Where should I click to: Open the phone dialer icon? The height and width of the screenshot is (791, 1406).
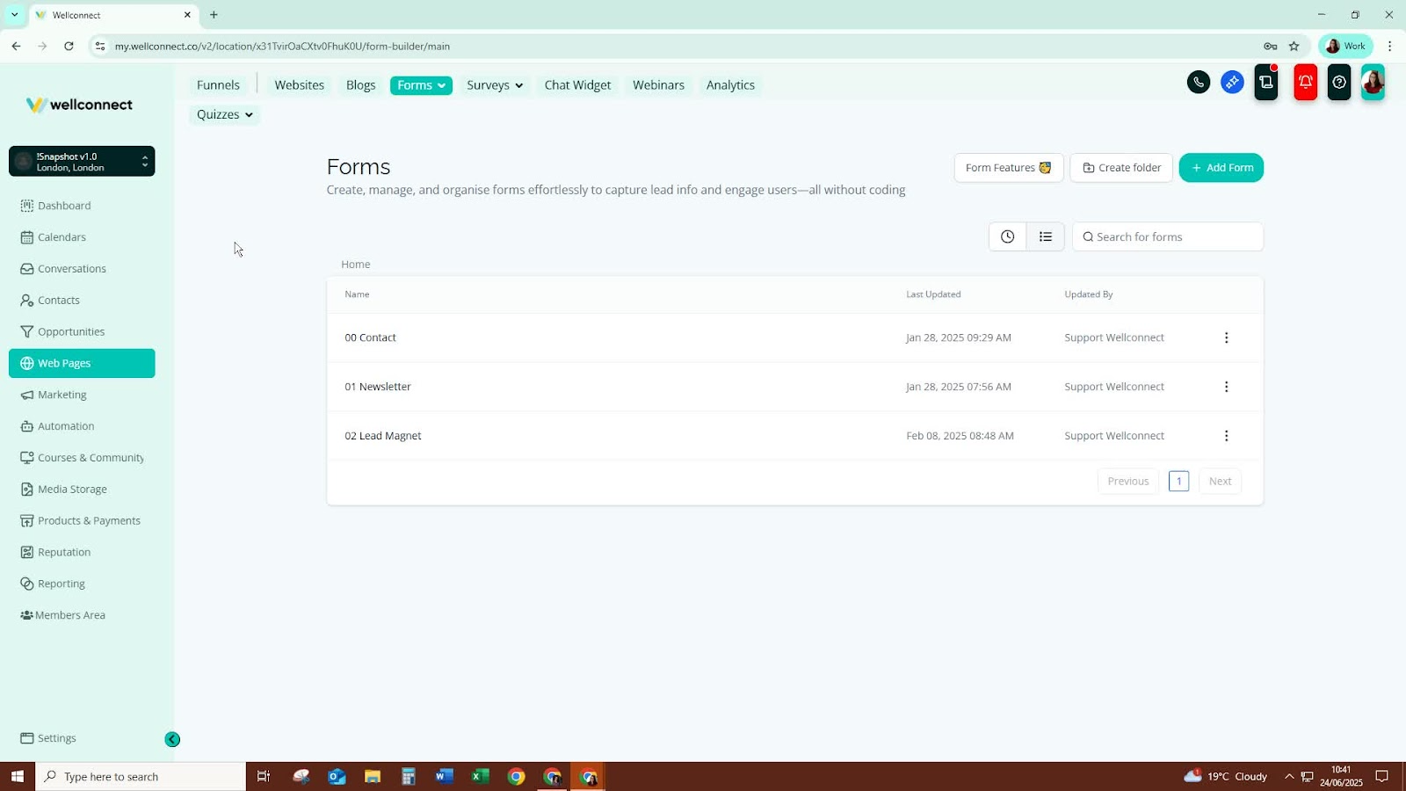[x=1199, y=83]
